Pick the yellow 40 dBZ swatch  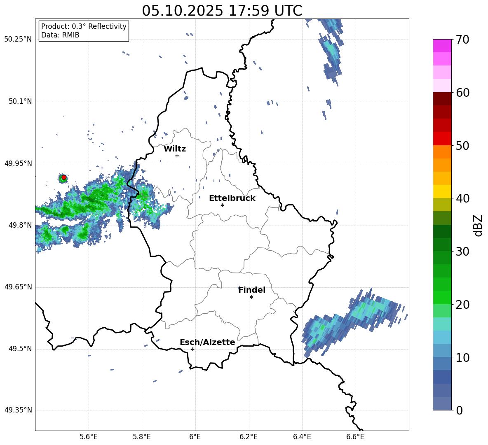pos(442,191)
